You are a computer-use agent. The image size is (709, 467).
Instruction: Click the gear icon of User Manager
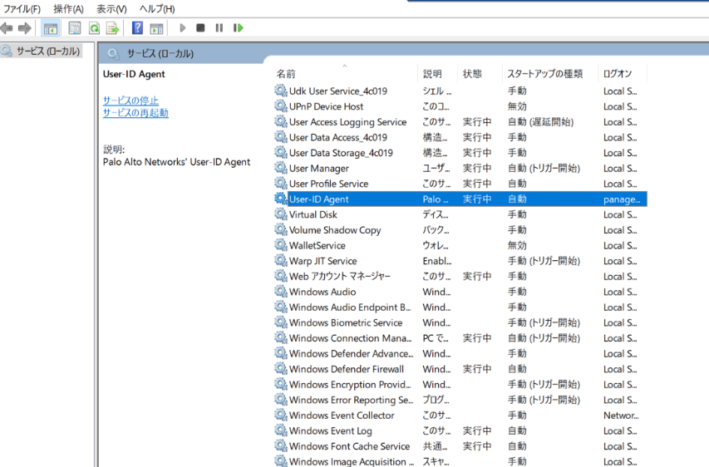[281, 168]
